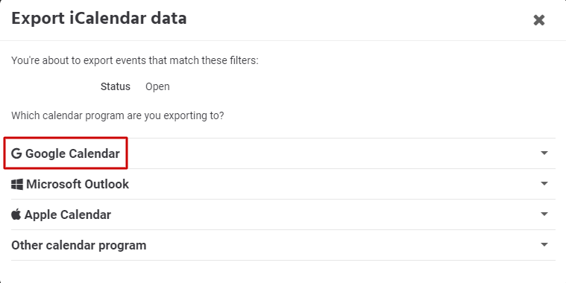Image resolution: width=566 pixels, height=283 pixels.
Task: Click the word Export in dialog title
Action: pos(38,19)
